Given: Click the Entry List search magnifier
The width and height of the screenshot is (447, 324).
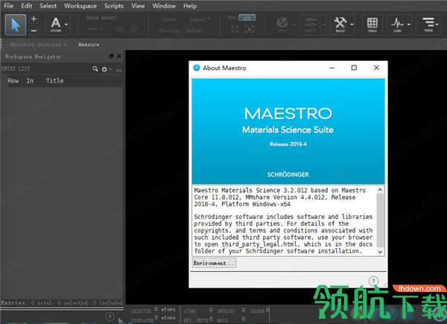Looking at the screenshot, I should click(95, 69).
